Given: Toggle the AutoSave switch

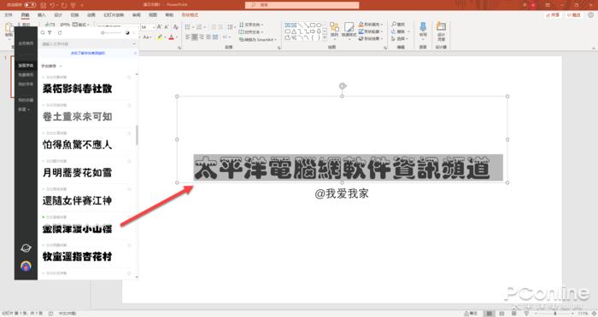Looking at the screenshot, I should pos(30,5).
